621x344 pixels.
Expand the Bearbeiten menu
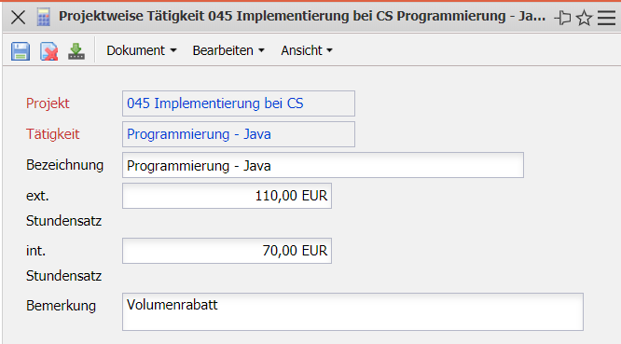coord(228,50)
